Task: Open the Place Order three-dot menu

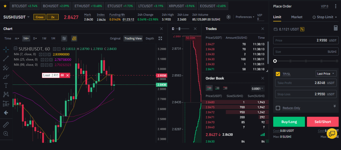Action: tap(336, 6)
